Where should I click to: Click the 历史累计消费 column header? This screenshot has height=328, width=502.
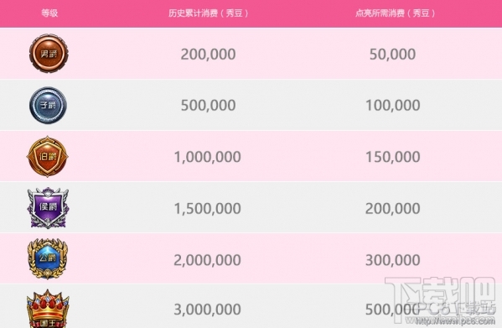(209, 13)
